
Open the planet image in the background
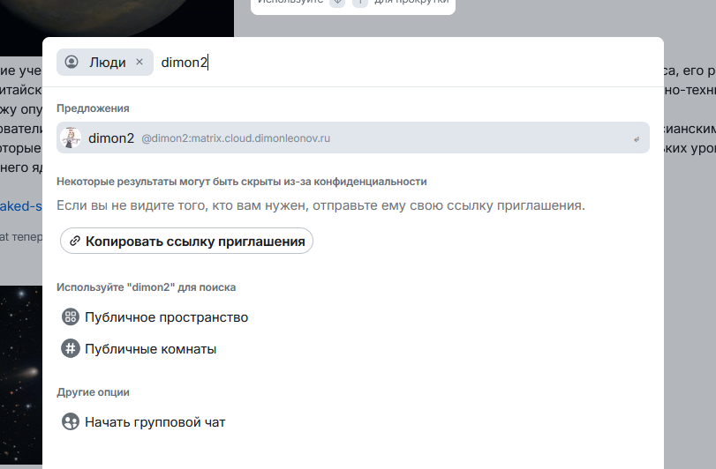(115, 18)
